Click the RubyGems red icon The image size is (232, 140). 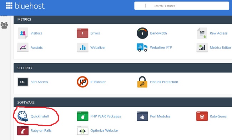click(x=202, y=116)
